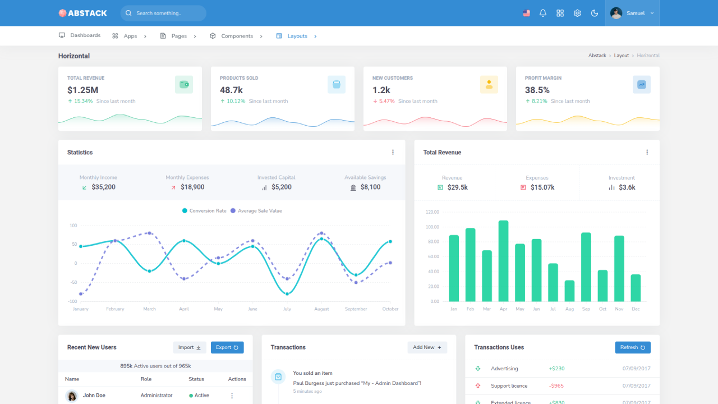Image resolution: width=718 pixels, height=404 pixels.
Task: Toggle Conversion Rate legend series
Action: tap(204, 211)
